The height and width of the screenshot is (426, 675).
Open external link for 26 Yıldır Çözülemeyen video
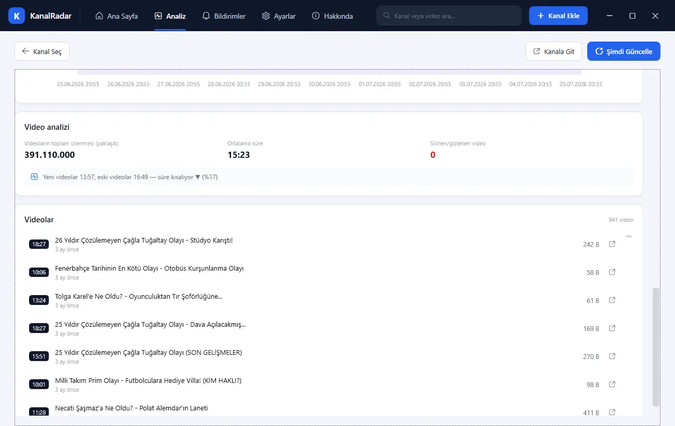[612, 244]
